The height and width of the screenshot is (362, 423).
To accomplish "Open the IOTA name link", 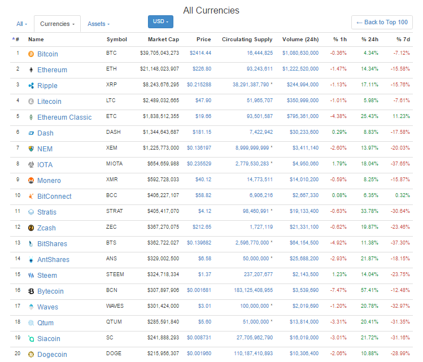I will (x=45, y=165).
